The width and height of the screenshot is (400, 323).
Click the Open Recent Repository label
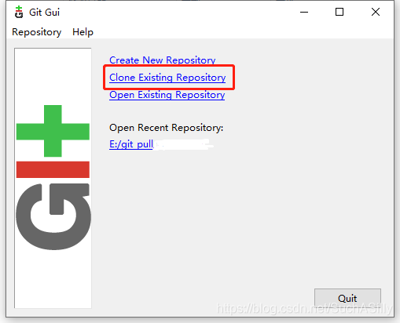coord(166,128)
